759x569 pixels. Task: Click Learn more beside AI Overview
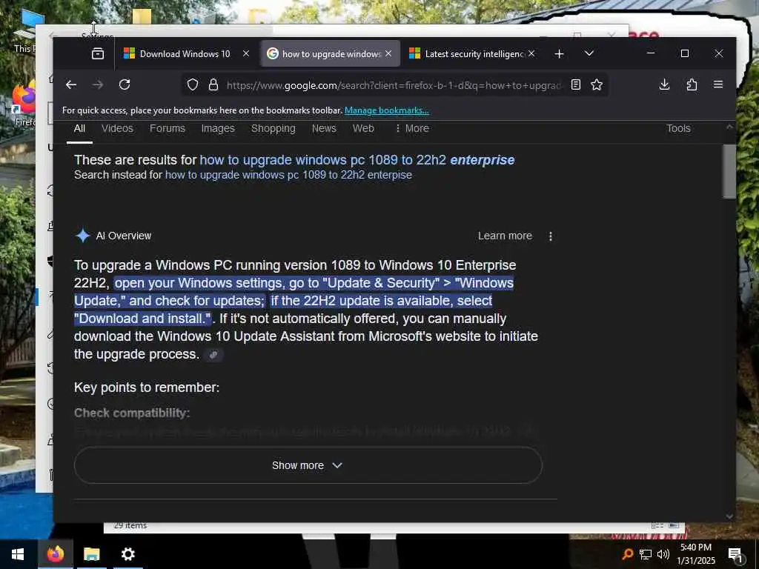[505, 236]
